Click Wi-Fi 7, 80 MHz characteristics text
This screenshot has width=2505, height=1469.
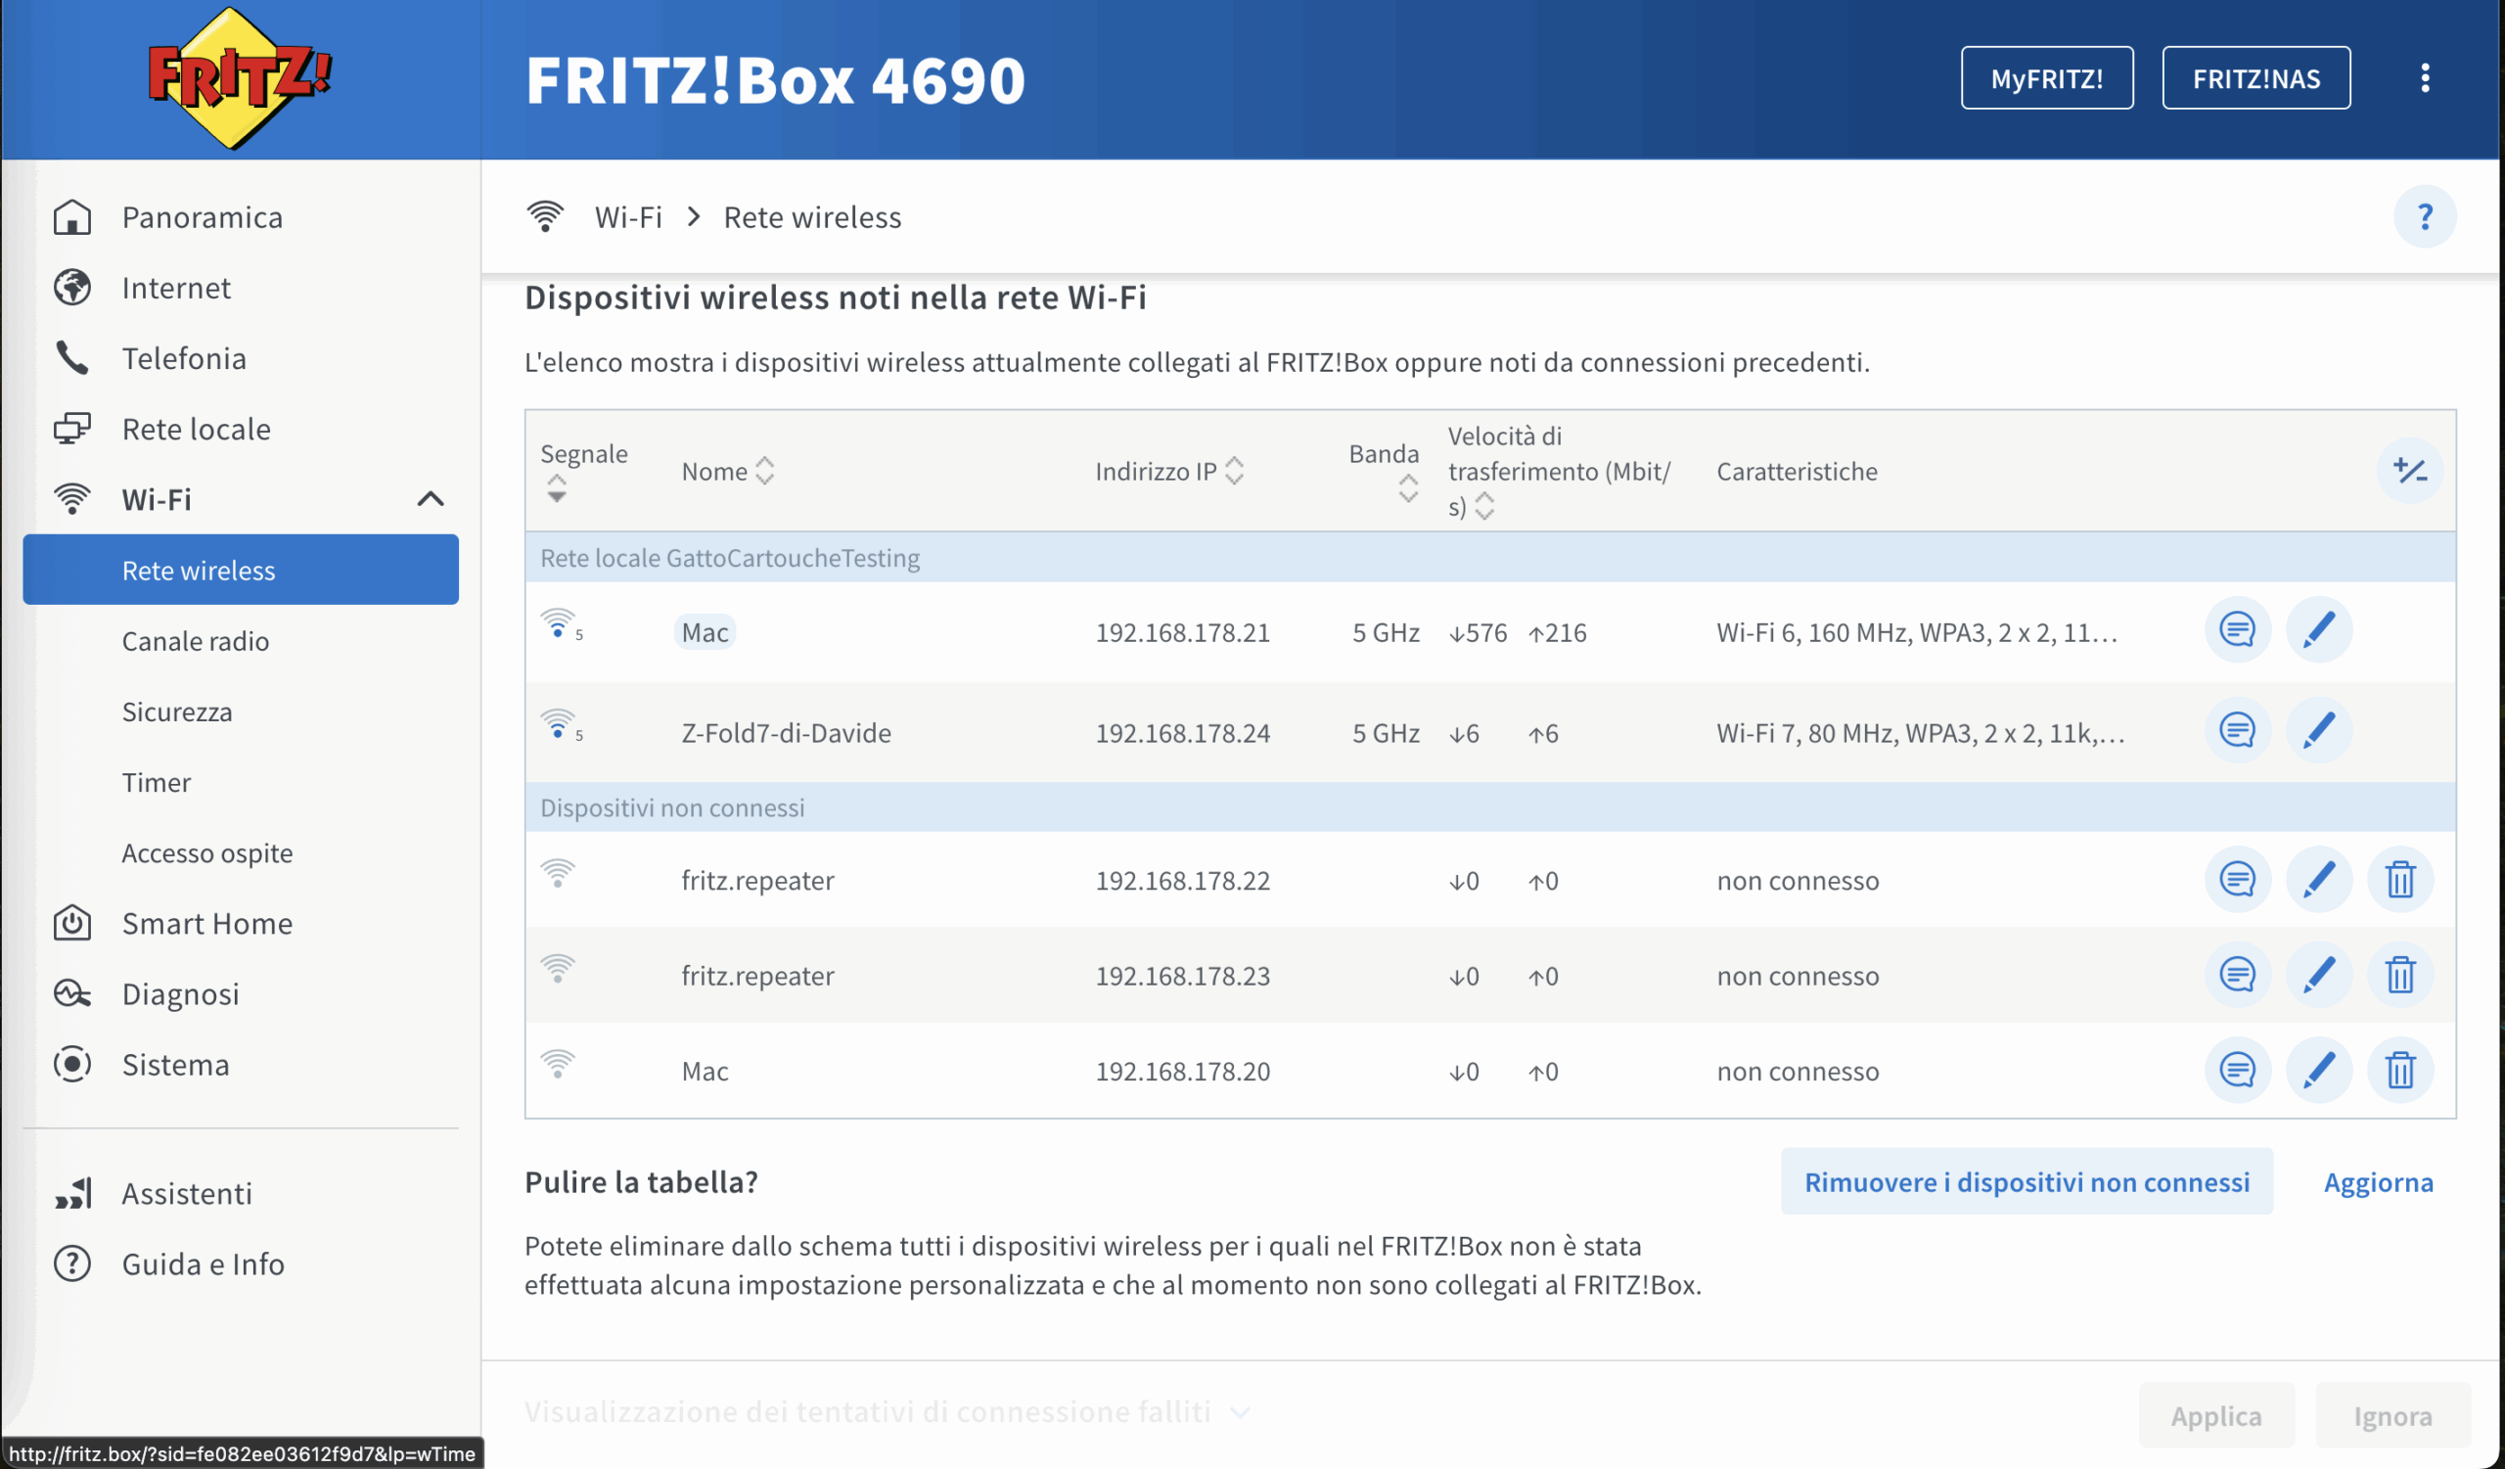[x=1921, y=732]
